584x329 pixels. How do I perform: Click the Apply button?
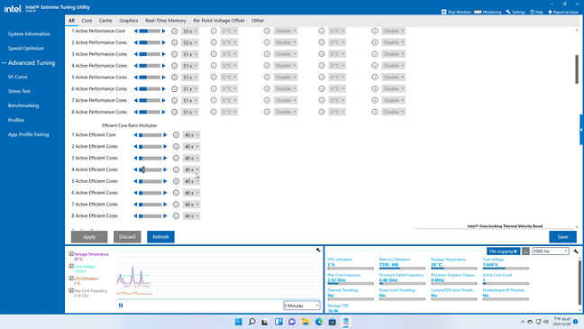tap(89, 236)
